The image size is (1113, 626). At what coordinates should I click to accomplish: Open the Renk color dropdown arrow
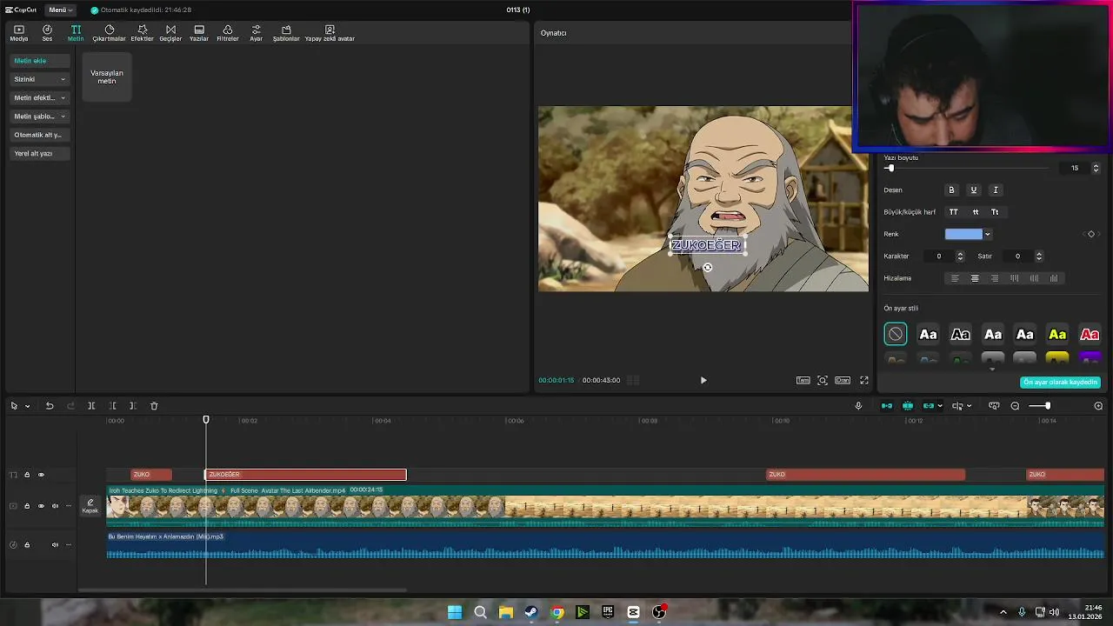click(x=987, y=234)
